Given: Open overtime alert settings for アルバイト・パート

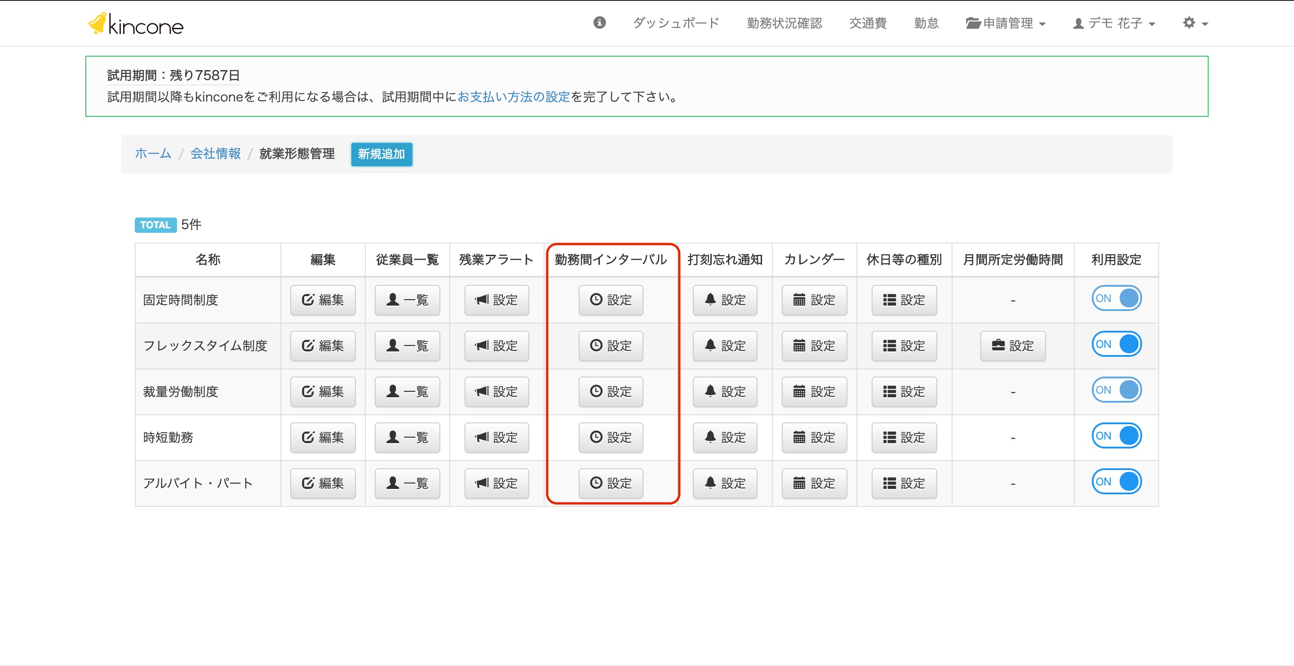Looking at the screenshot, I should [x=496, y=483].
